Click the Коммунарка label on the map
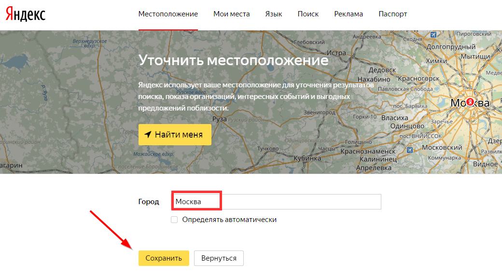This screenshot has width=502, height=278. (445, 158)
